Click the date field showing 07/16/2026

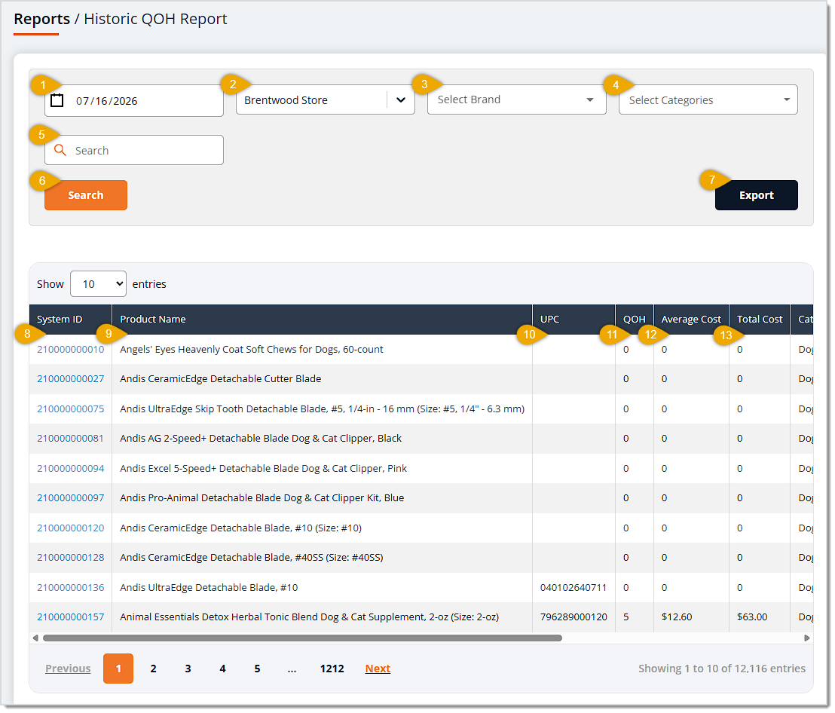[134, 101]
